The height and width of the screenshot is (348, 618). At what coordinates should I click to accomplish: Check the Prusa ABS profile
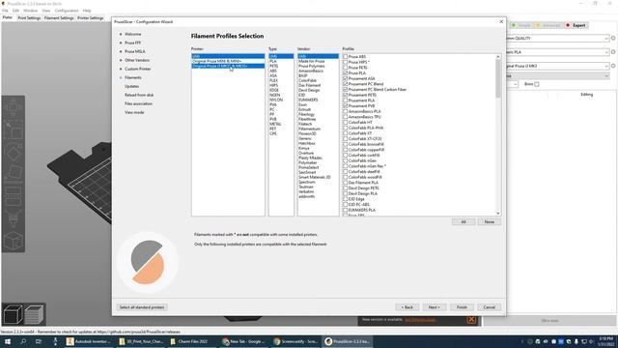346,57
